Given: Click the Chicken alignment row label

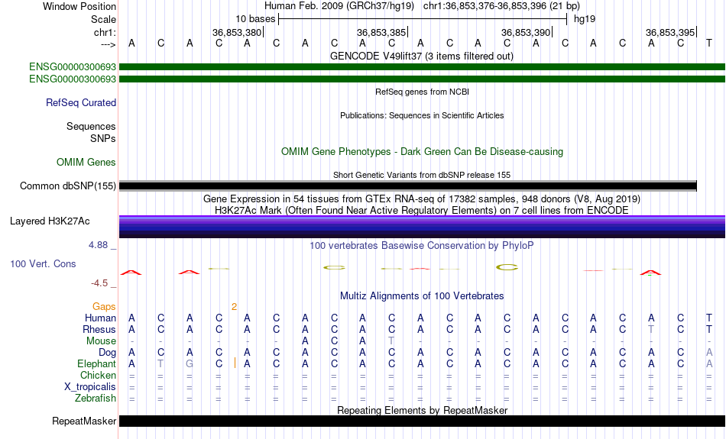Looking at the screenshot, I should pyautogui.click(x=98, y=375).
